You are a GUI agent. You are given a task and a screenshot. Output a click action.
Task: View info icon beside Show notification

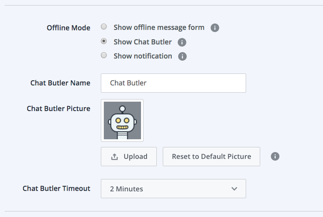(x=182, y=56)
